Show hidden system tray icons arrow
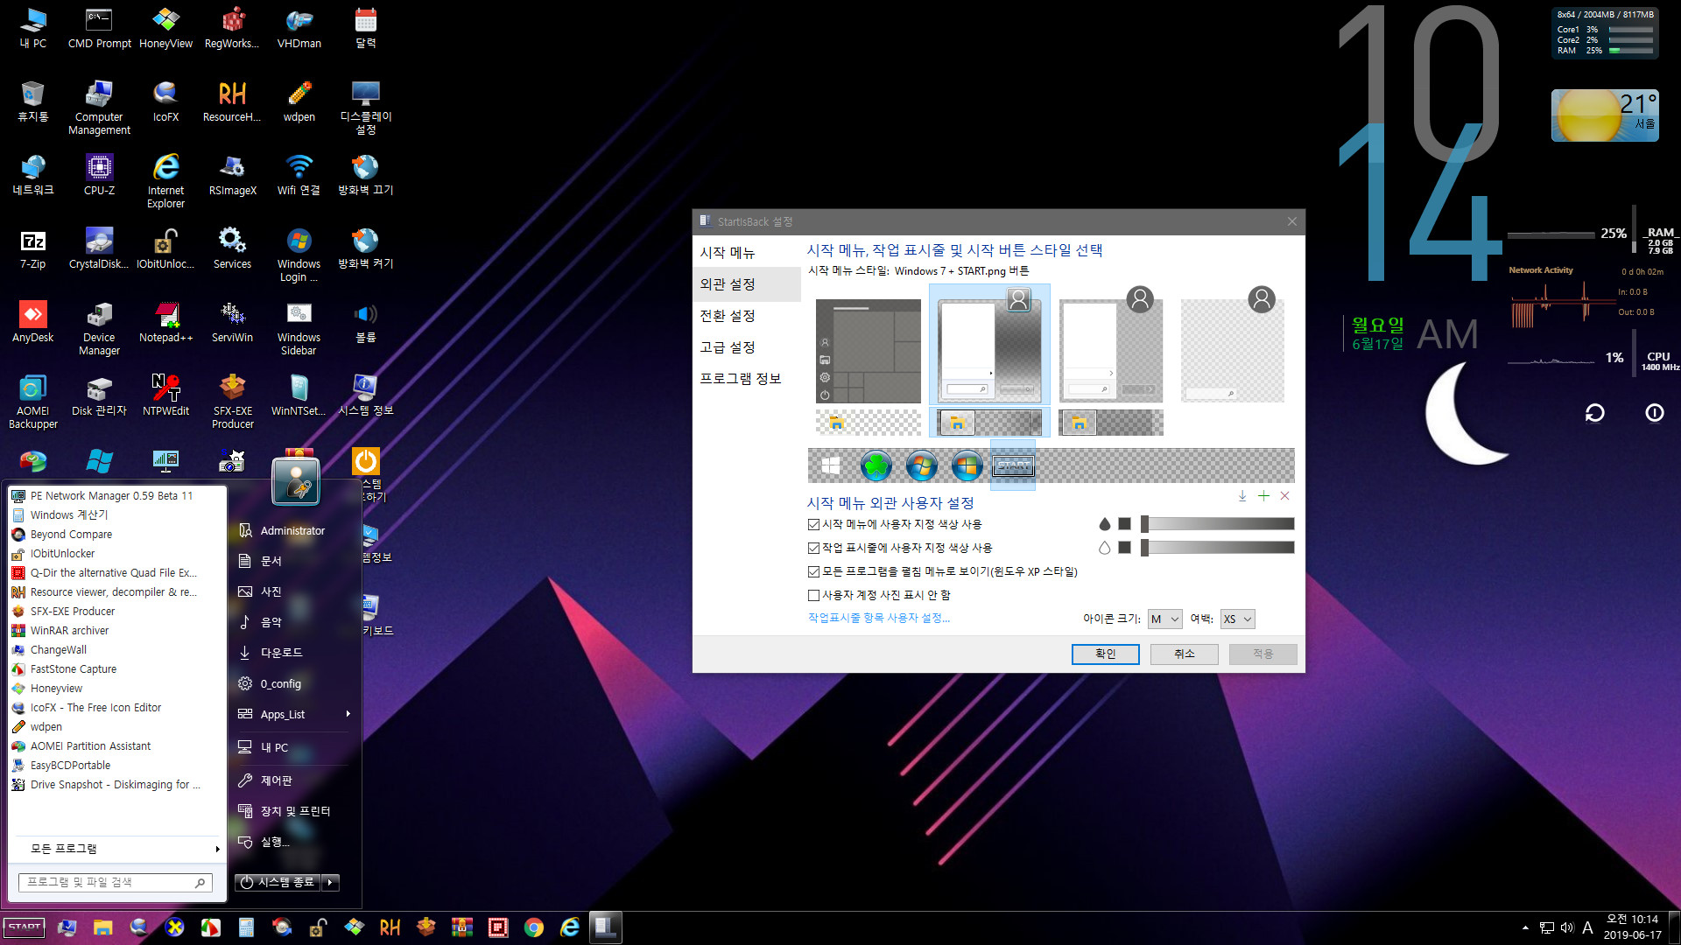This screenshot has height=945, width=1681. pyautogui.click(x=1525, y=927)
